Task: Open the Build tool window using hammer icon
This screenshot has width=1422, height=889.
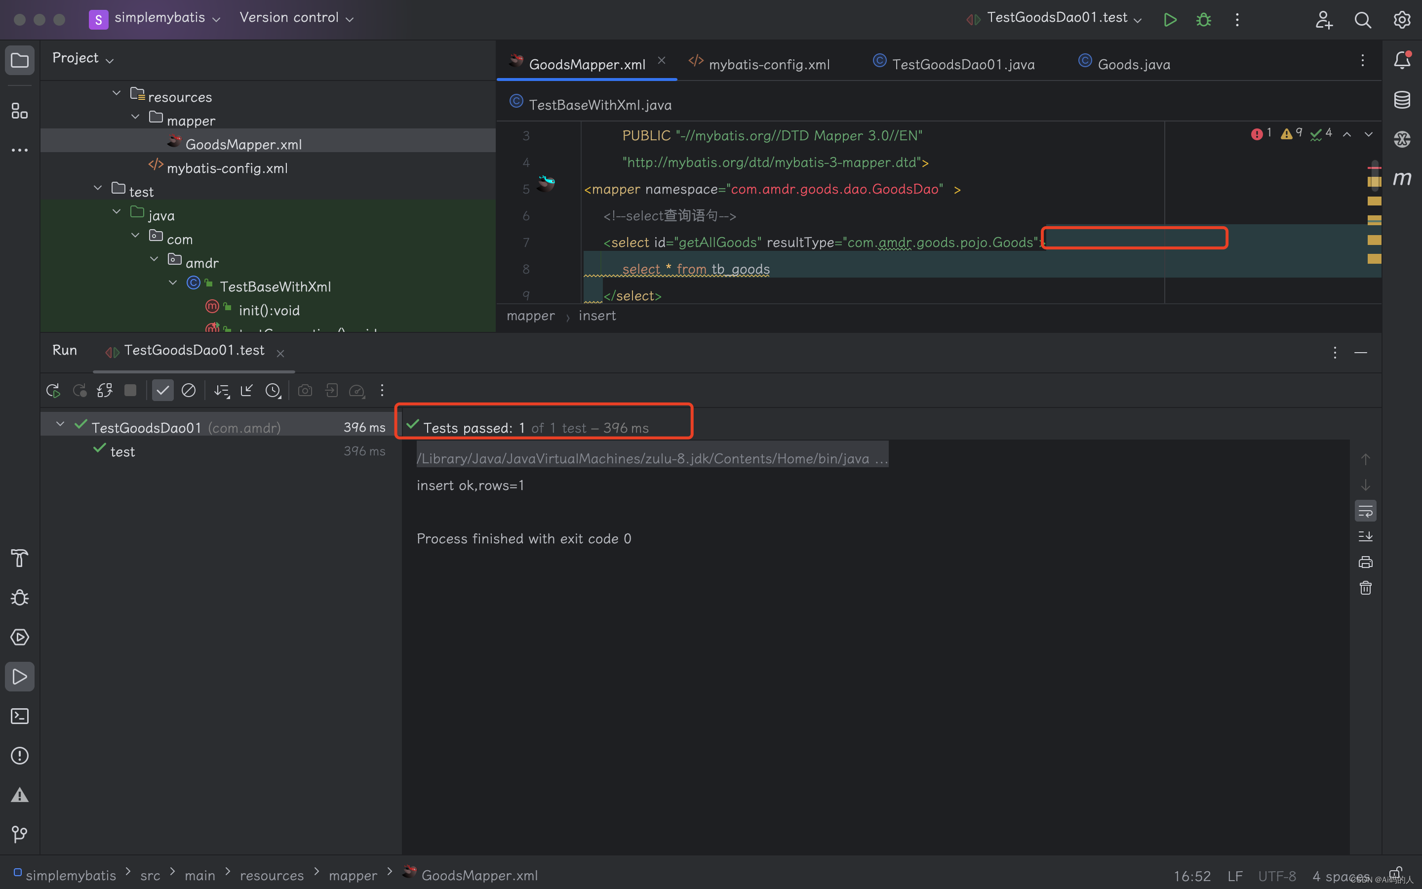Action: [19, 558]
